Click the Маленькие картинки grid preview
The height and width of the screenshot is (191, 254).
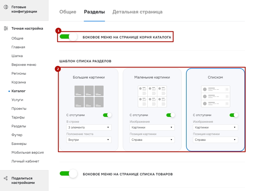[152, 96]
